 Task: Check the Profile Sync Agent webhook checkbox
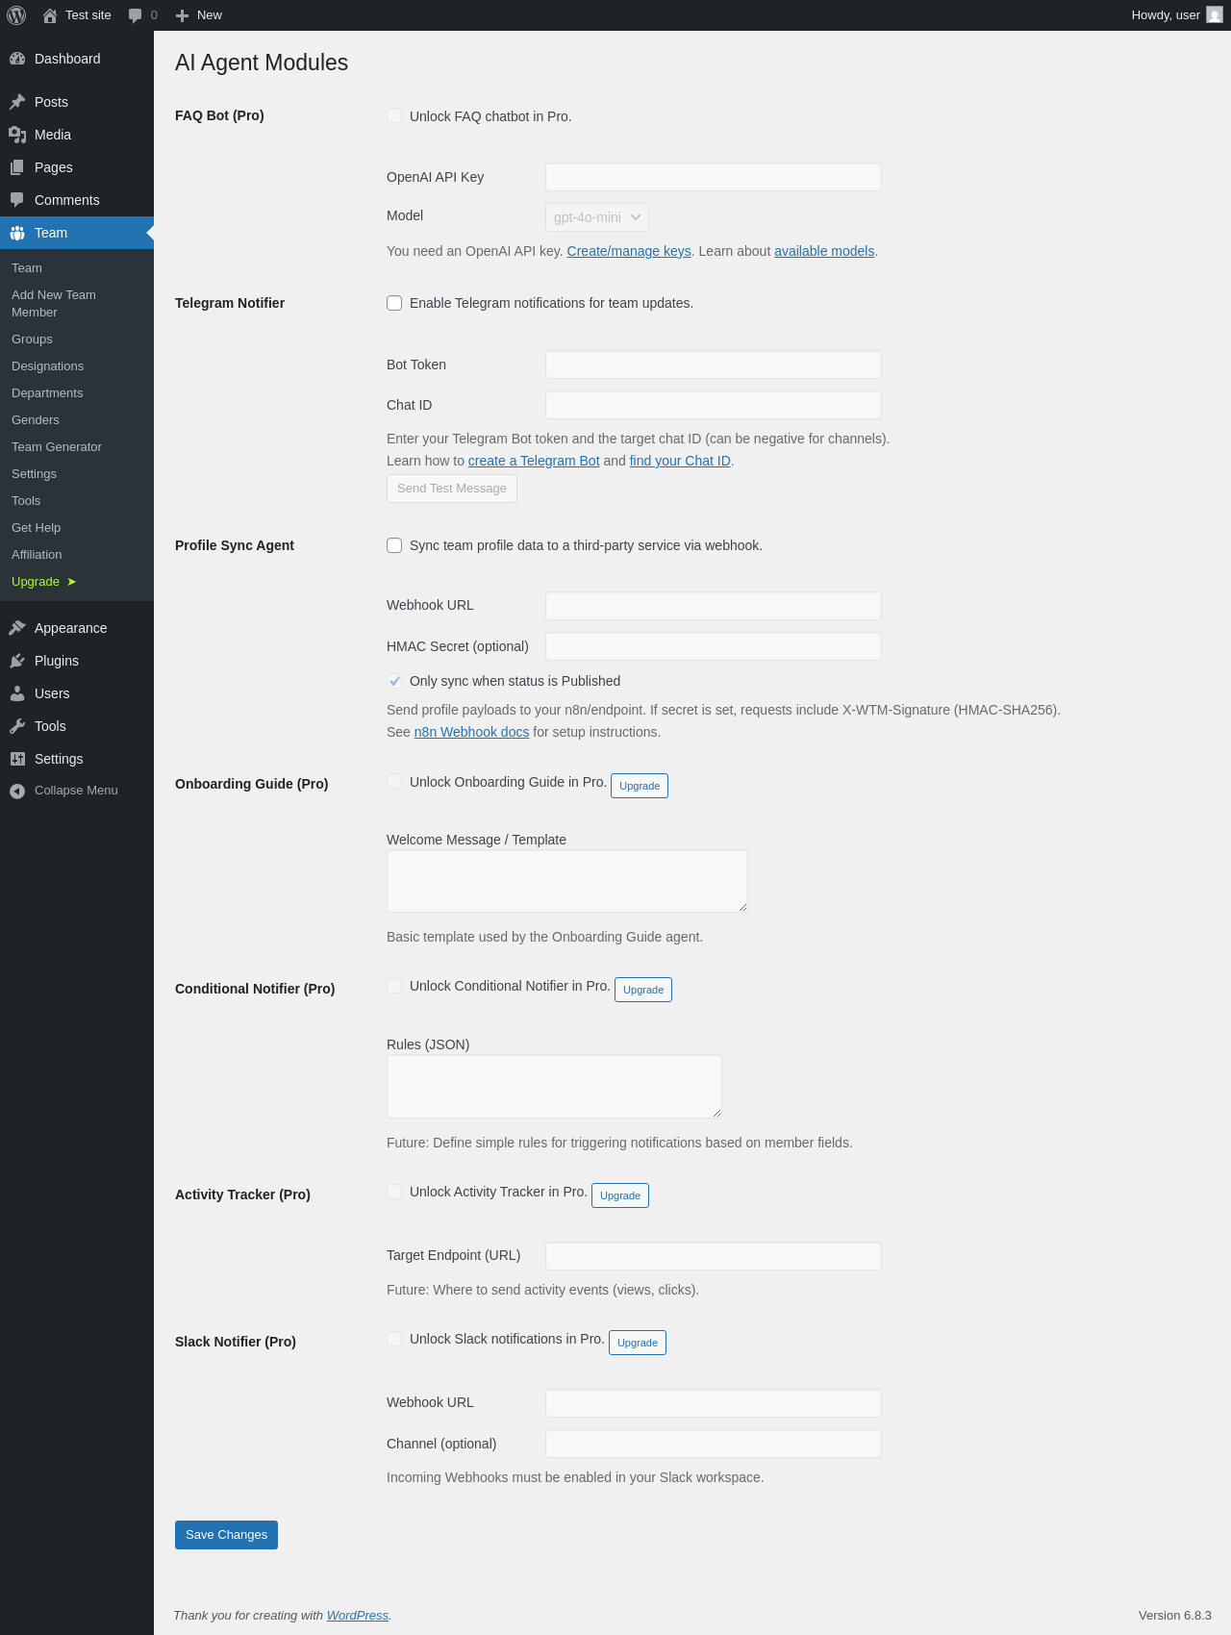coord(394,545)
